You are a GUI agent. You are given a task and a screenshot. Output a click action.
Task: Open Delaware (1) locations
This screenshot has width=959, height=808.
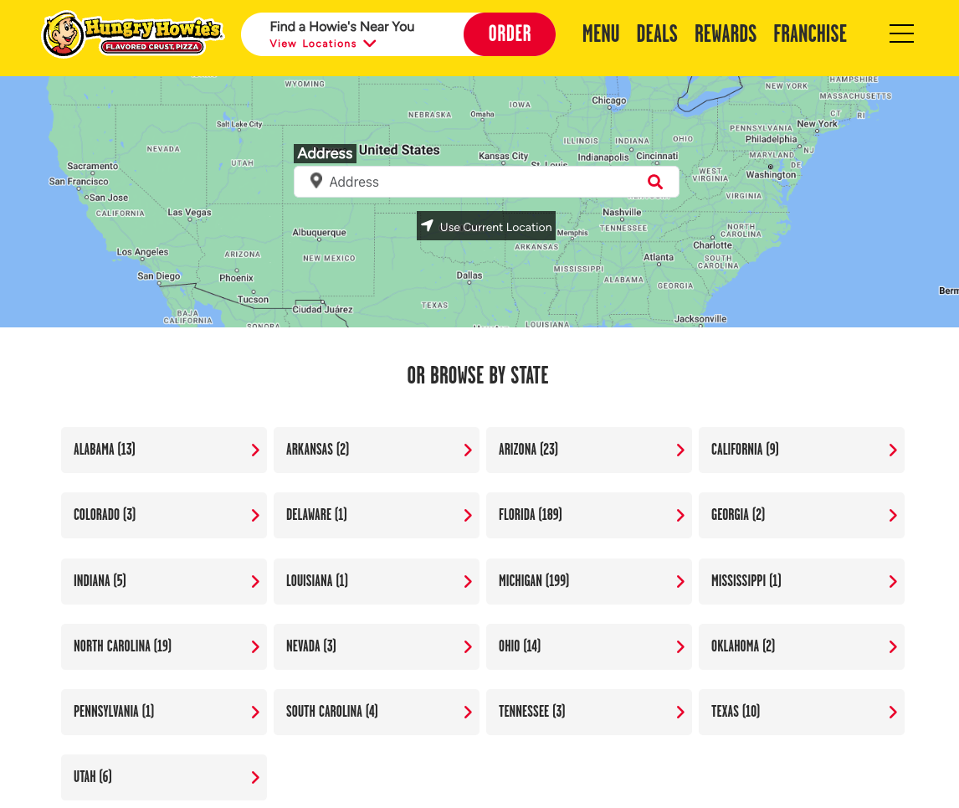[376, 516]
